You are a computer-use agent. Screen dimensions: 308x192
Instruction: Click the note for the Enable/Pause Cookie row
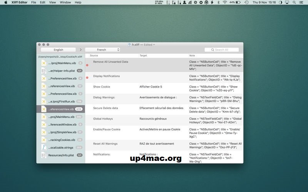[215, 133]
